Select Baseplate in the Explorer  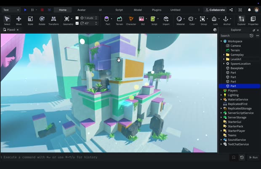coord(237,68)
